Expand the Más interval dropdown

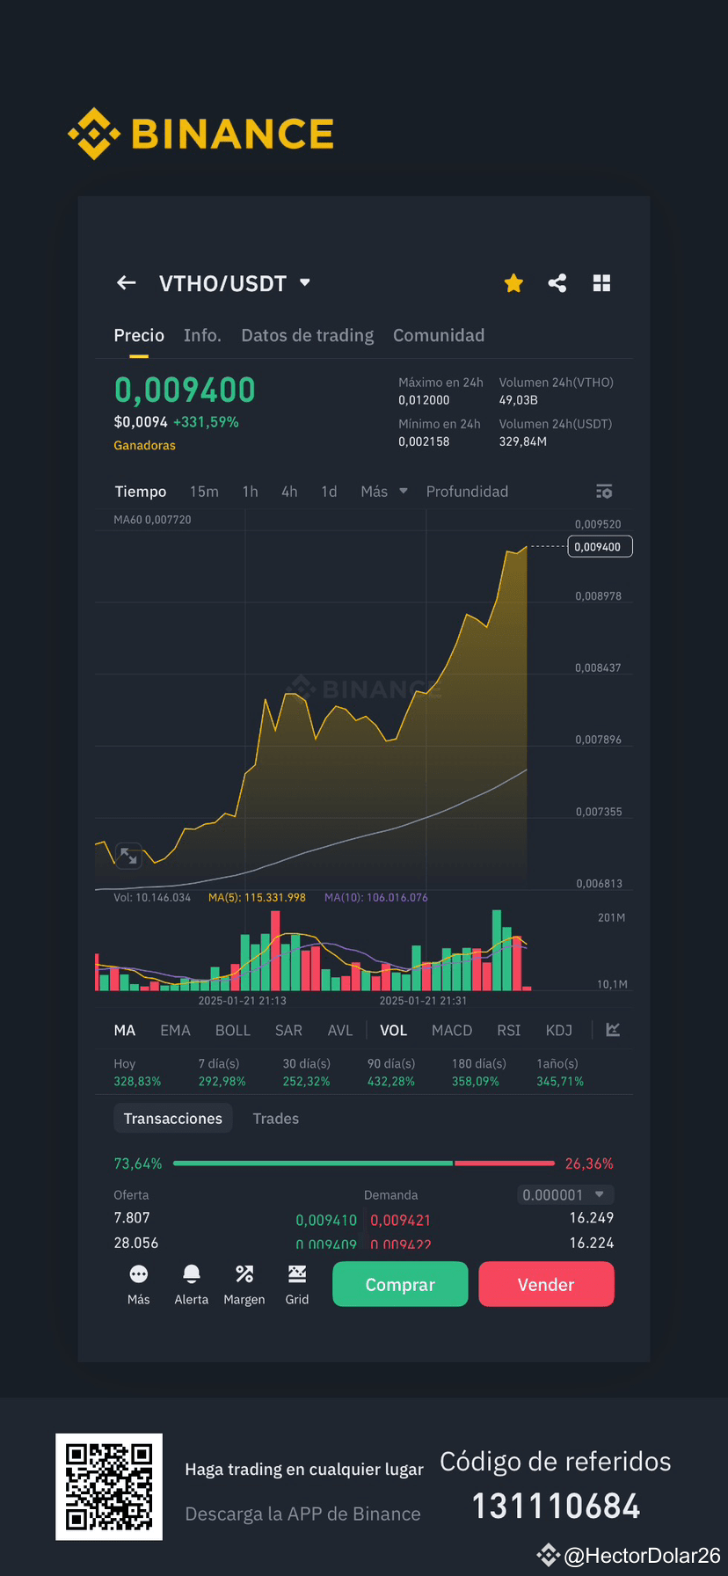point(384,492)
